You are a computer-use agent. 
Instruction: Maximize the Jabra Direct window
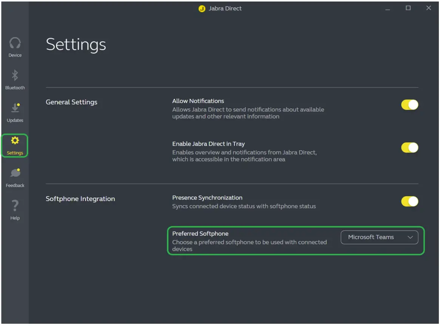click(408, 8)
